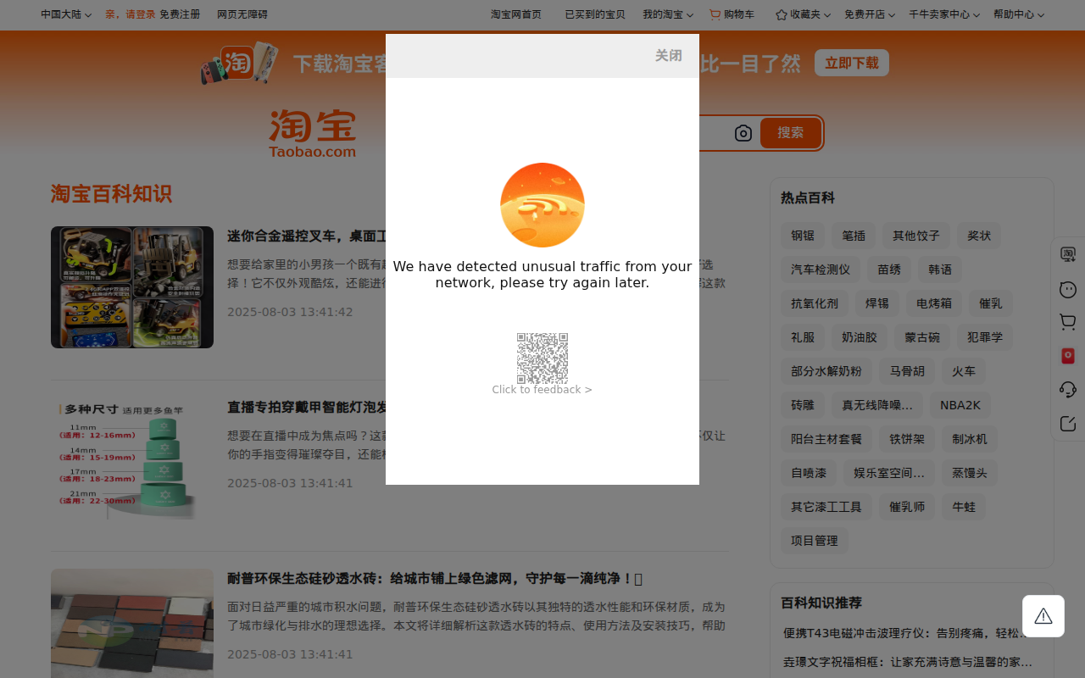Viewport: 1085px width, 678px height.
Task: Expand the 中国大陆 region dropdown
Action: tap(64, 14)
